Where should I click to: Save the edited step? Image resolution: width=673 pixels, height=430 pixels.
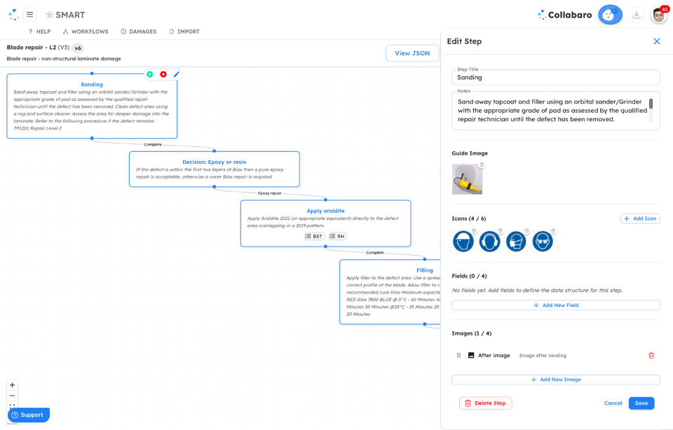pyautogui.click(x=641, y=403)
